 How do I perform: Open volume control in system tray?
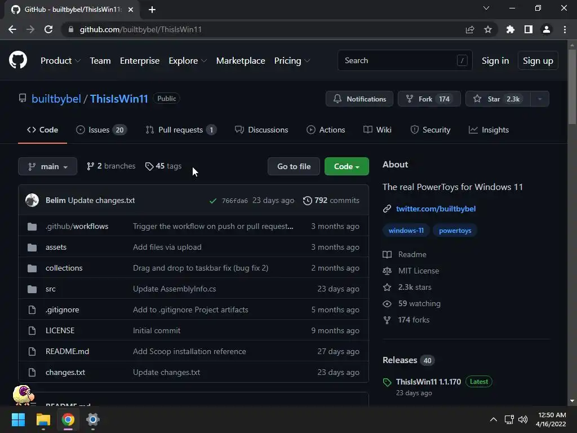(522, 419)
